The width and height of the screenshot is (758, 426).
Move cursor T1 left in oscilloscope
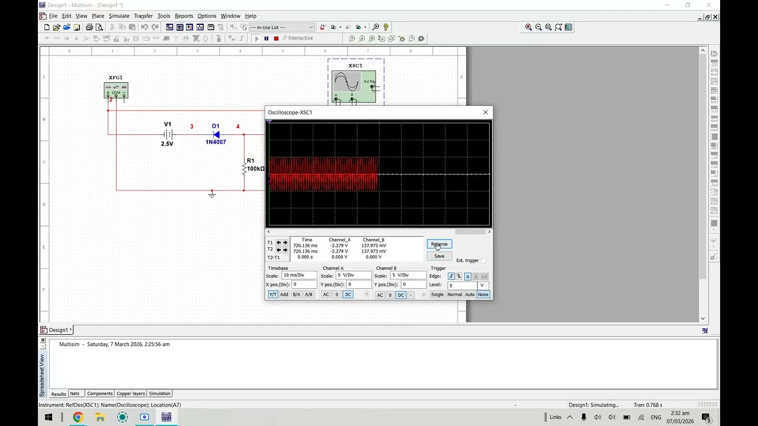[x=278, y=243]
